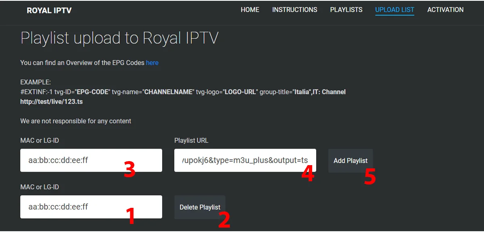The height and width of the screenshot is (232, 484).
Task: Select the '#EXTINF:-1 tvg-ID' example line
Action: (183, 92)
